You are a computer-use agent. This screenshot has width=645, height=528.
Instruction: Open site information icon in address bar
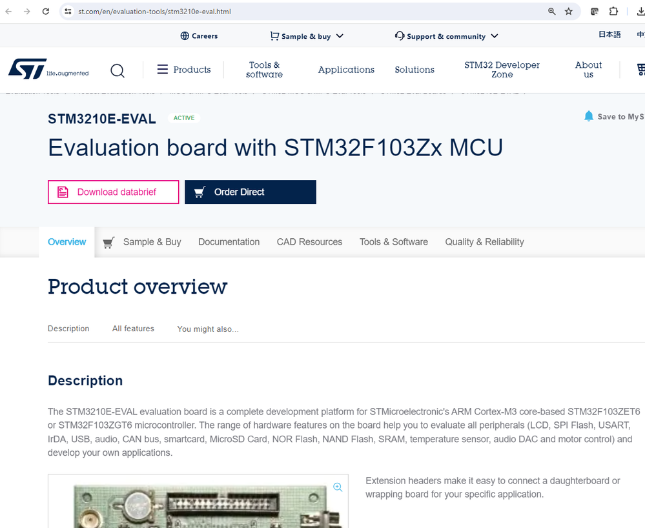(68, 12)
